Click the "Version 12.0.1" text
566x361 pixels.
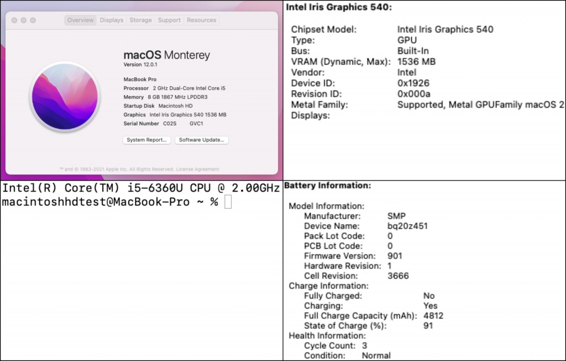point(140,65)
